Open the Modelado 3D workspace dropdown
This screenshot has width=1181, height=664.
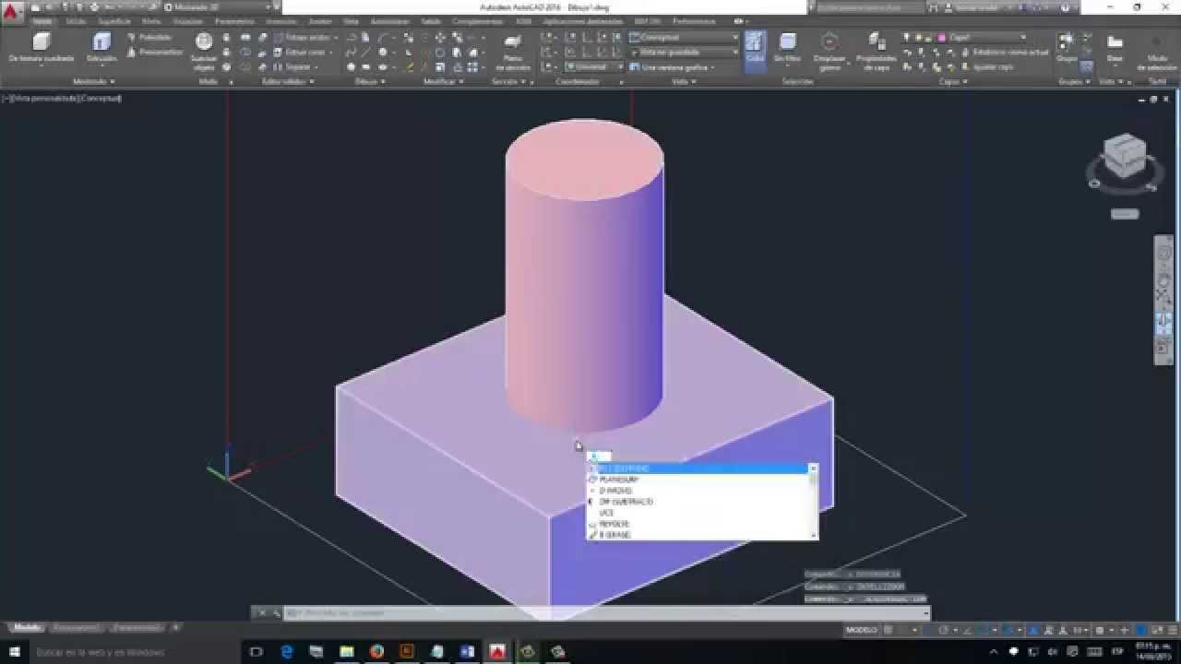[218, 7]
